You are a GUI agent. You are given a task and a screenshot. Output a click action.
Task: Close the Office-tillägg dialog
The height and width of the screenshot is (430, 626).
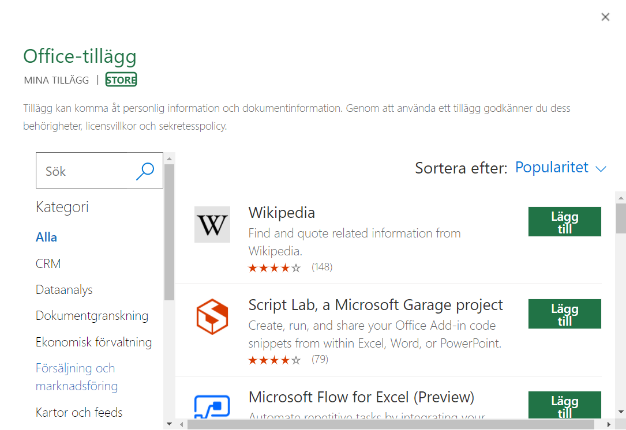click(x=605, y=17)
